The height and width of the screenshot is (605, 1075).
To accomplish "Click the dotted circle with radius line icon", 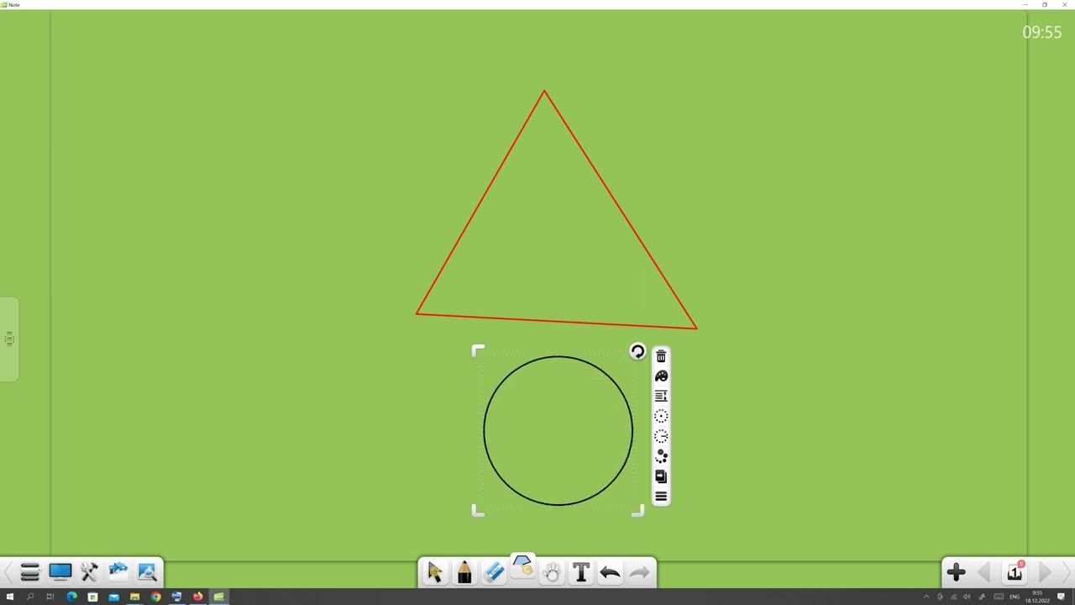I will pos(661,436).
